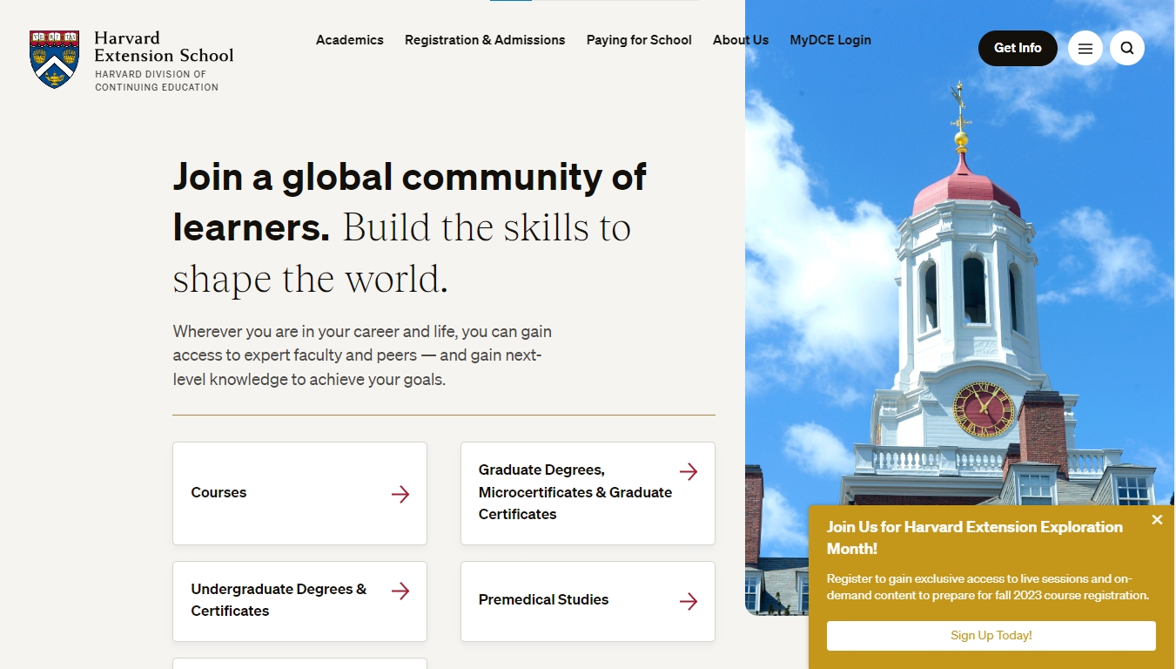Screen dimensions: 1176x669
Task: Close the Exploration Month popup
Action: pyautogui.click(x=1157, y=520)
